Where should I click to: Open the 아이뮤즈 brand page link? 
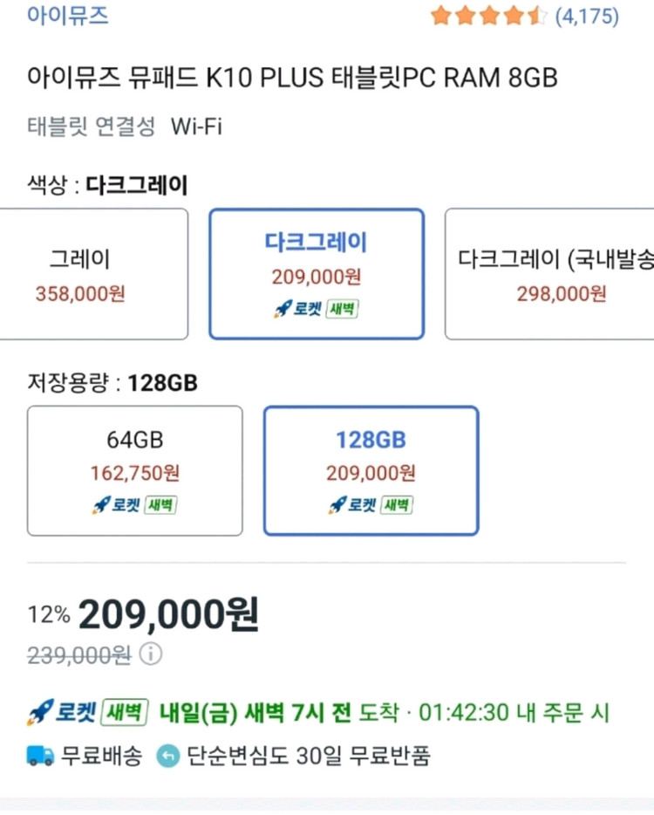(x=68, y=14)
